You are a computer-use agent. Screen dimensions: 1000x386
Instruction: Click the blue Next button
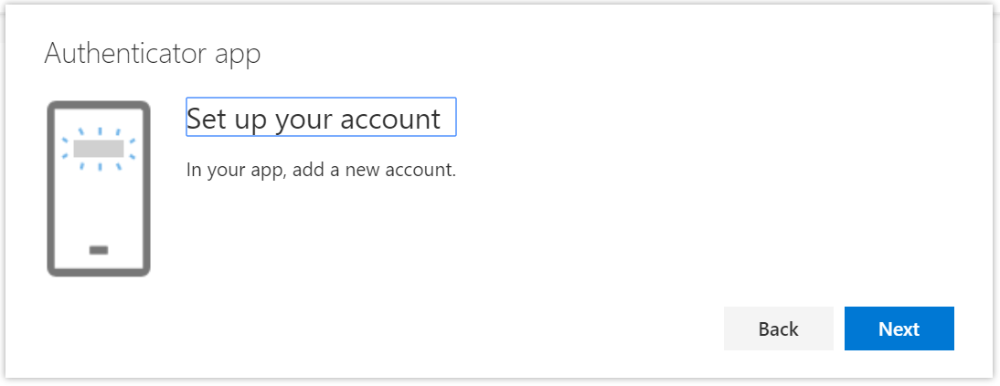click(899, 329)
